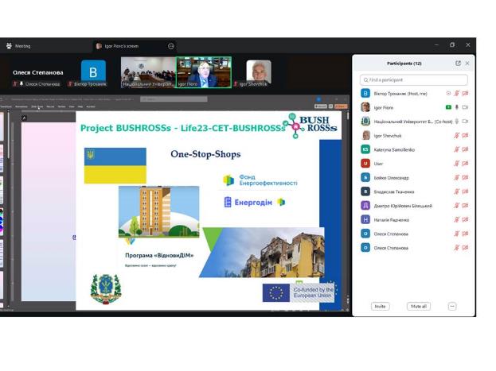Click muted mic icon for Бойко Олександр
Screen dimensions: 496x371
(457, 177)
